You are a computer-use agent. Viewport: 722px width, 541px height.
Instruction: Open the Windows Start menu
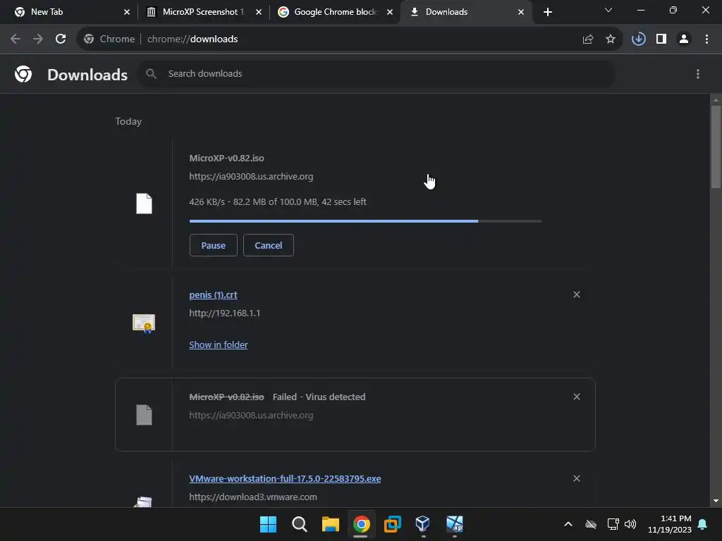(x=268, y=524)
